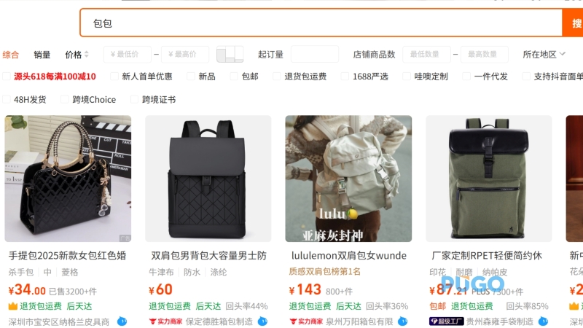The width and height of the screenshot is (583, 328).
Task: Click the gold crown icon under ¥34.00
Action: click(13, 306)
